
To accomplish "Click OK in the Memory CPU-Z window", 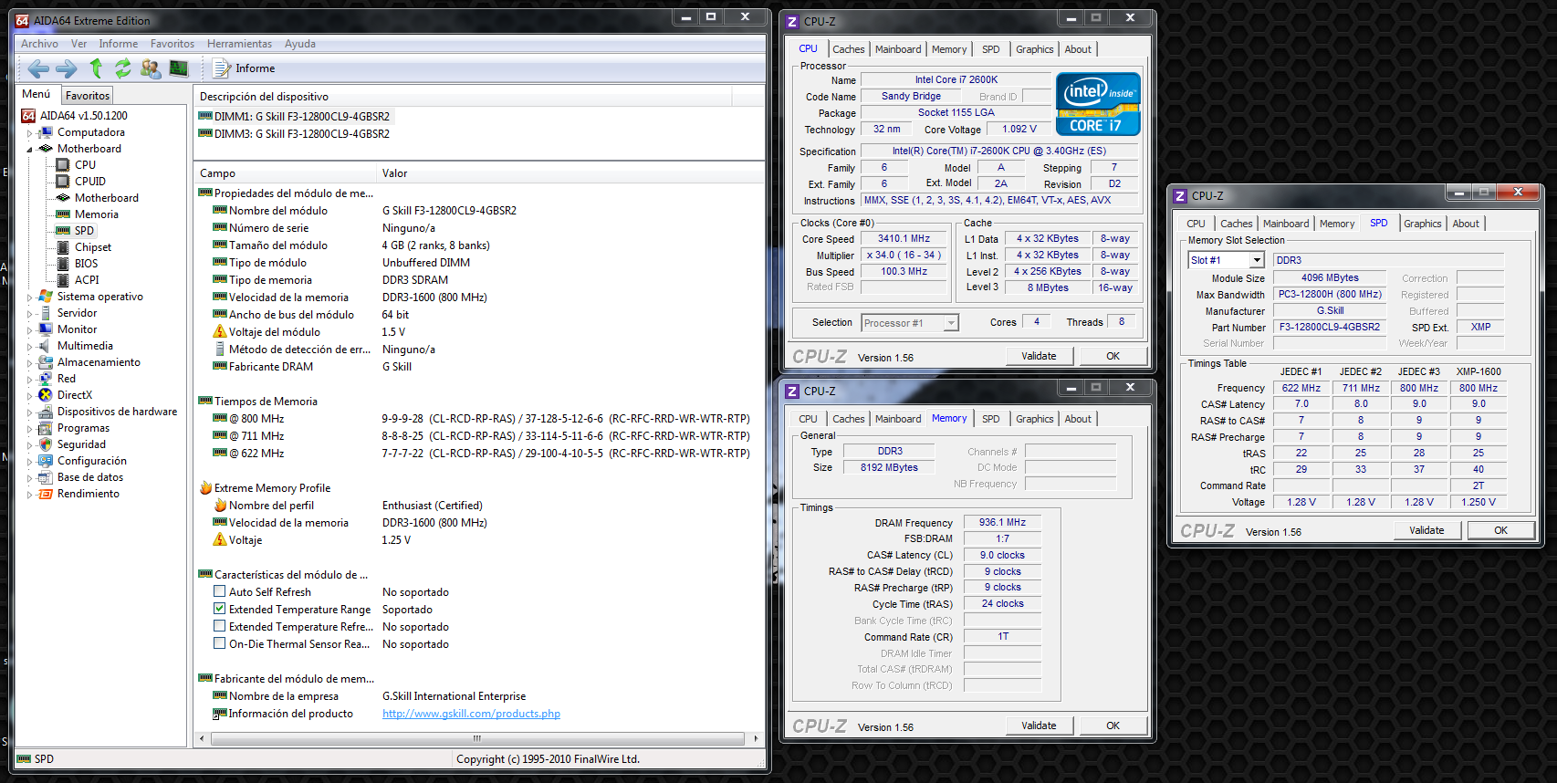I will pyautogui.click(x=1113, y=726).
